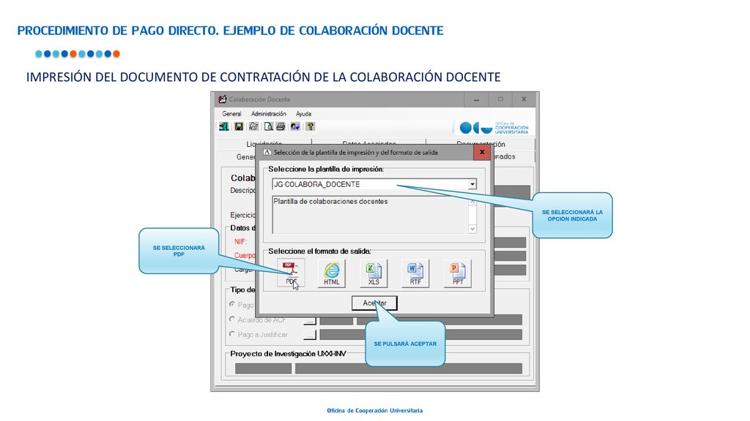The height and width of the screenshot is (421, 750).
Task: Select the Pago a Justificar radio button
Action: [232, 334]
